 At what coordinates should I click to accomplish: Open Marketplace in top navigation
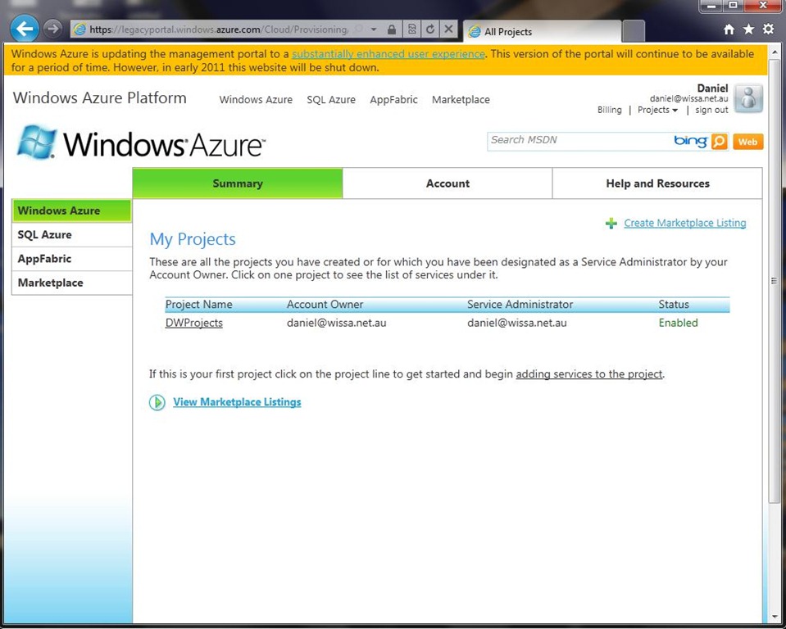[461, 100]
